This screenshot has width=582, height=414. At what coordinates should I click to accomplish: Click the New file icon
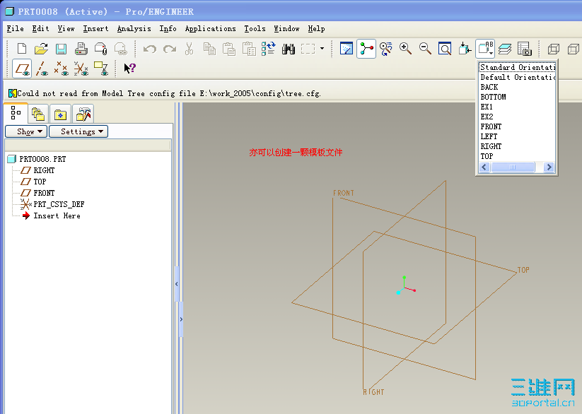point(22,49)
